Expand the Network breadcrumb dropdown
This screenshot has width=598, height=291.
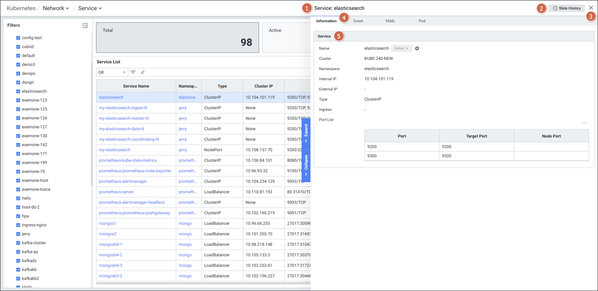click(x=56, y=8)
